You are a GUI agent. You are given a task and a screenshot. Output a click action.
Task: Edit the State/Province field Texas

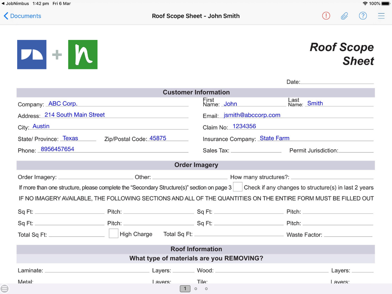[x=78, y=138]
